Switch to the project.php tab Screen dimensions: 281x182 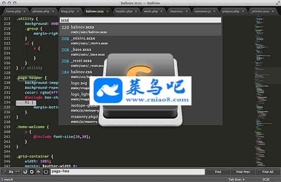click(231, 11)
